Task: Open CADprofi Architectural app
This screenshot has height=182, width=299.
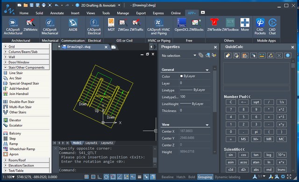Action: point(13,27)
